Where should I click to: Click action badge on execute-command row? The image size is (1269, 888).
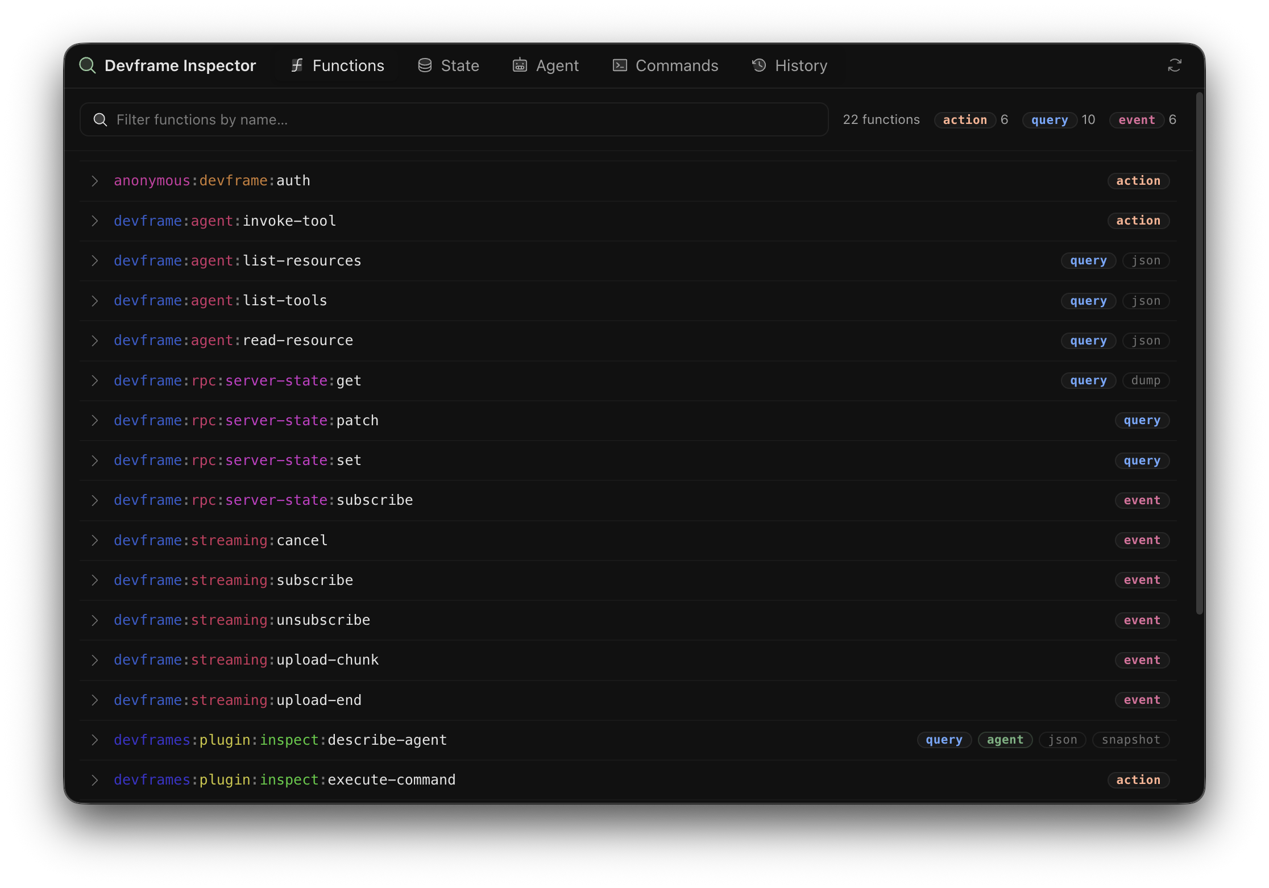[1138, 780]
